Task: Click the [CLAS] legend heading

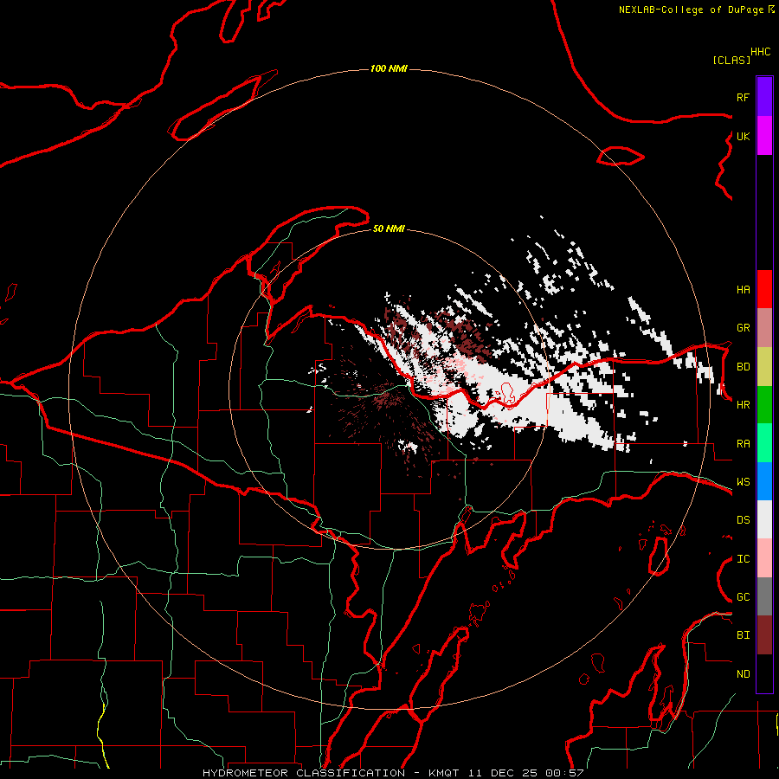Action: (731, 60)
